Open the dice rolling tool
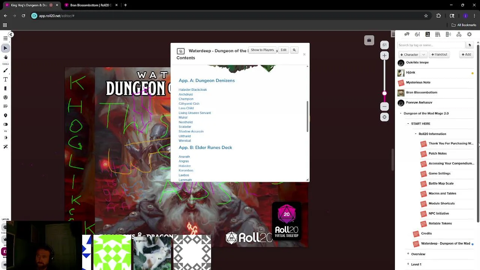The width and height of the screenshot is (480, 270). tap(5, 97)
